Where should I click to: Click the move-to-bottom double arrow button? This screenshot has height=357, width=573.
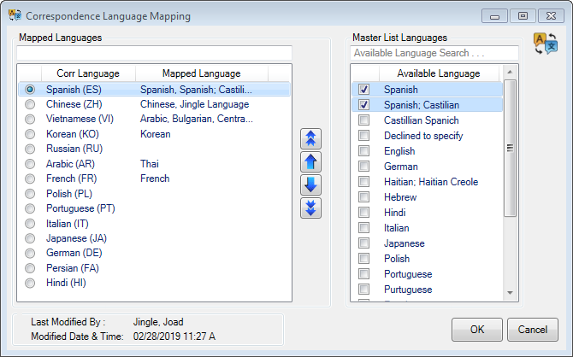click(310, 208)
